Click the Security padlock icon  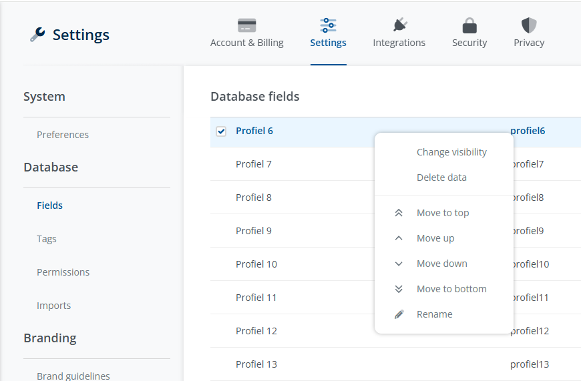[x=469, y=26]
